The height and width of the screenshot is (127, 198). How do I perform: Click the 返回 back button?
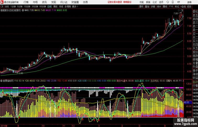(189, 7)
